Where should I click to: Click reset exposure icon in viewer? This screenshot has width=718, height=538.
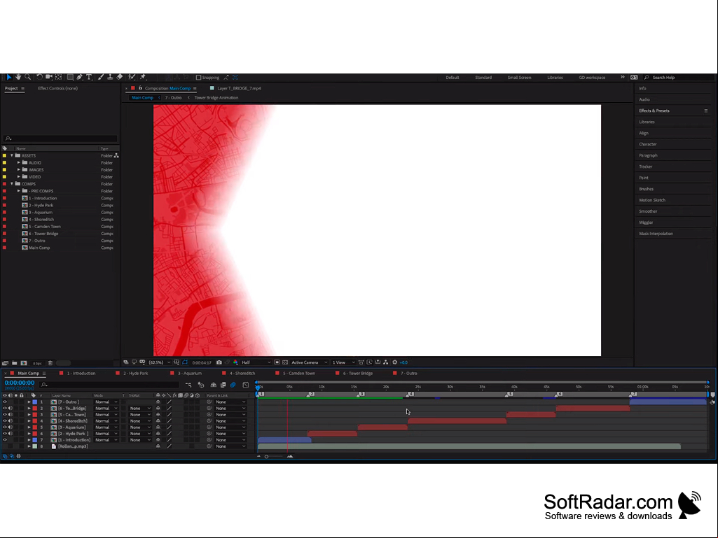[x=394, y=362]
